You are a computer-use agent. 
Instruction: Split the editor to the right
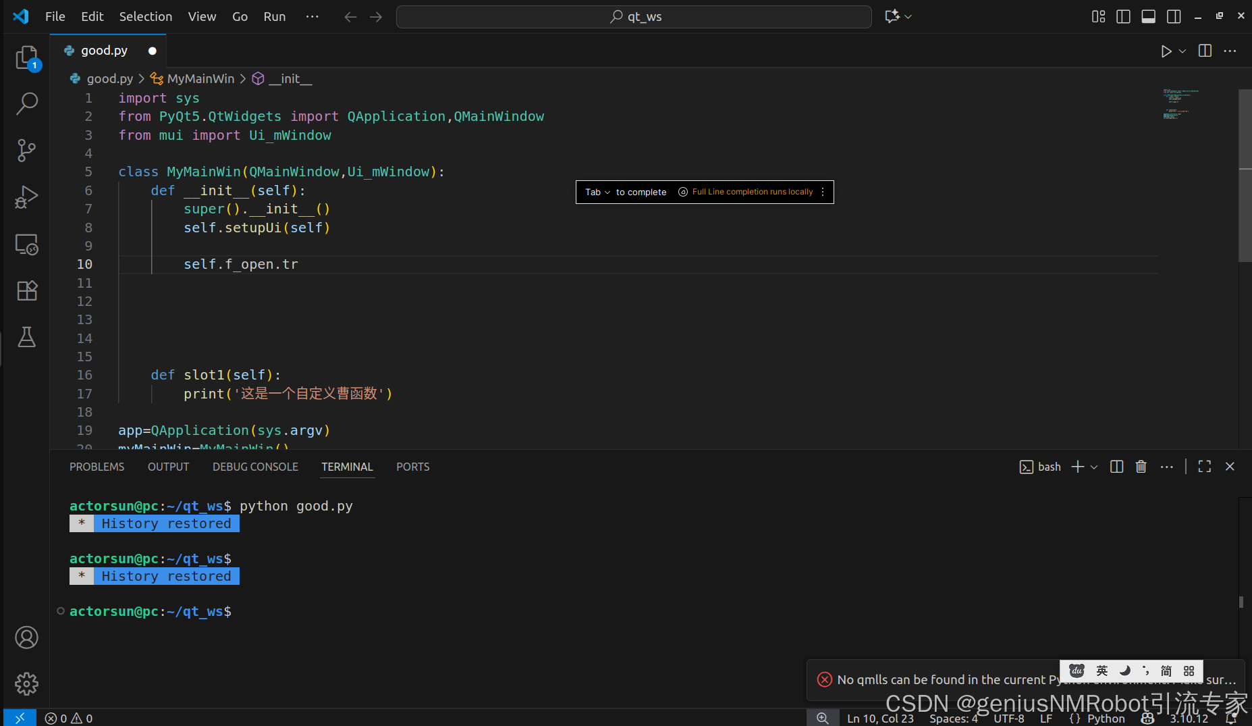click(x=1205, y=50)
